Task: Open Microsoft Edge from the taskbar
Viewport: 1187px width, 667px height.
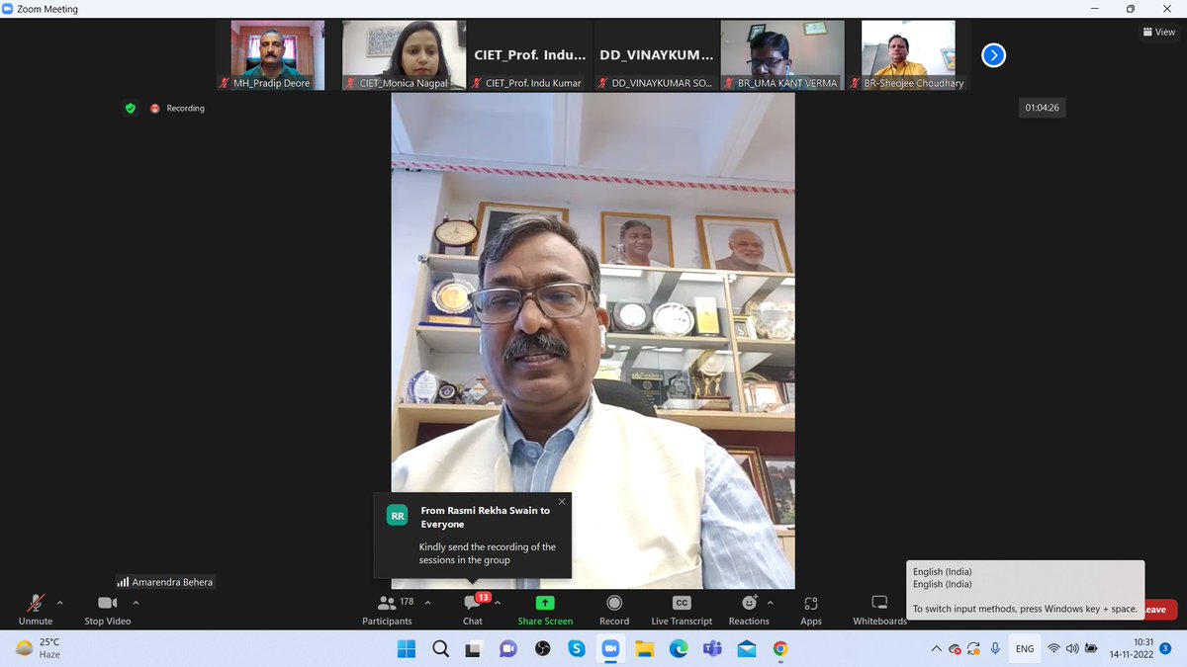Action: [678, 649]
